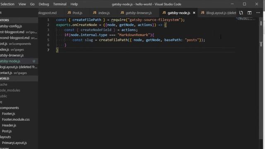
Task: Collapse the layouts folder
Action: pos(19,137)
